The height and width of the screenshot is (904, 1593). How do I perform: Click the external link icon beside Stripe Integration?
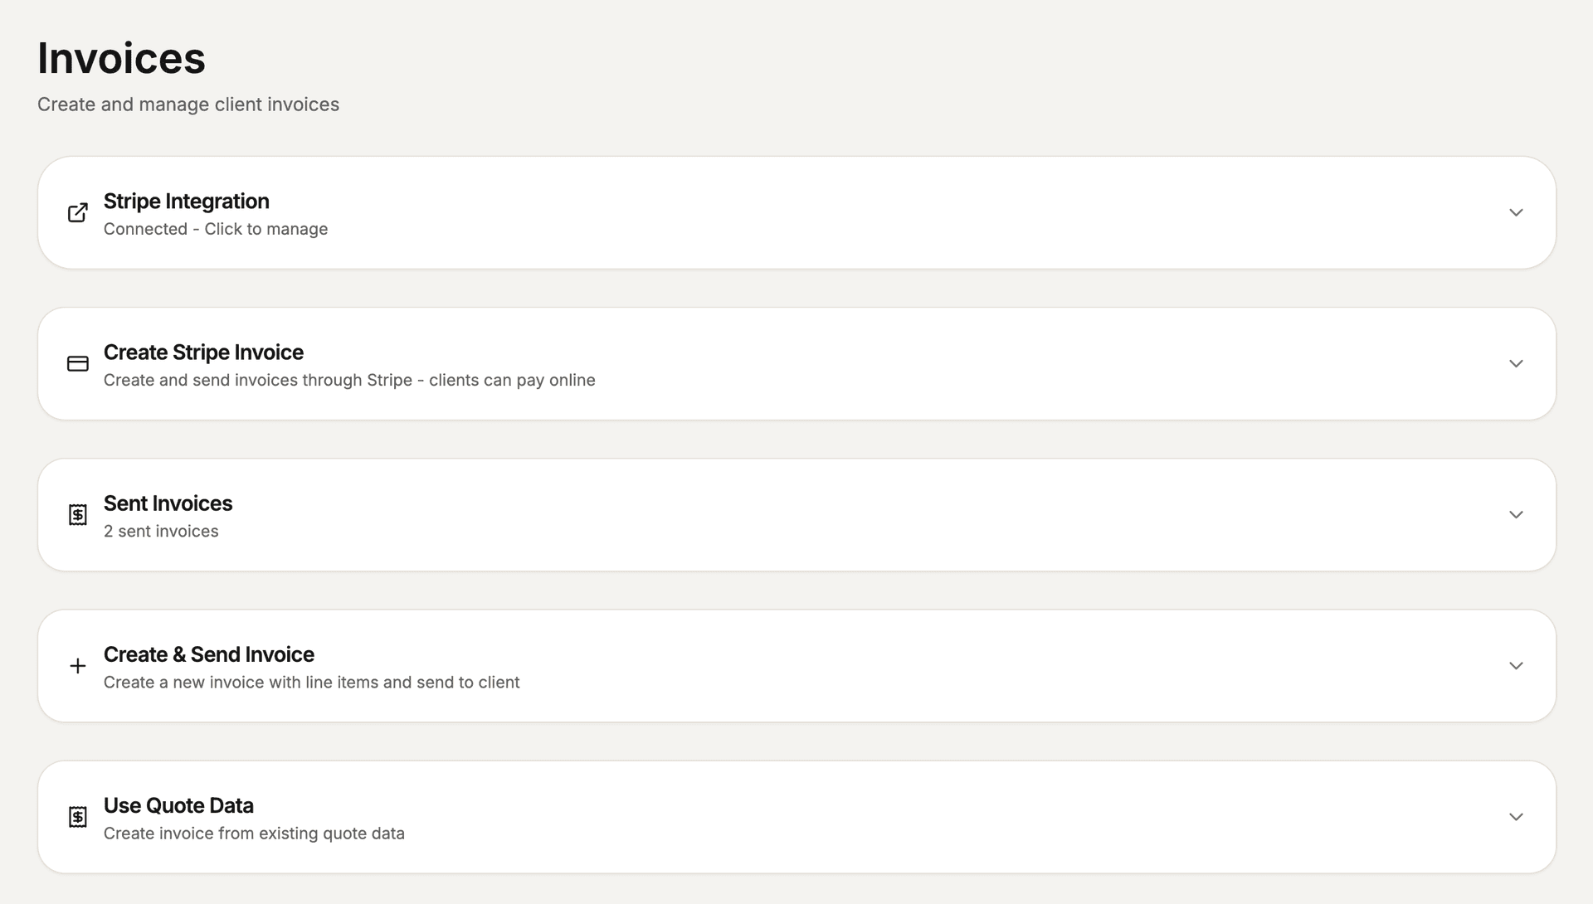[x=77, y=213]
